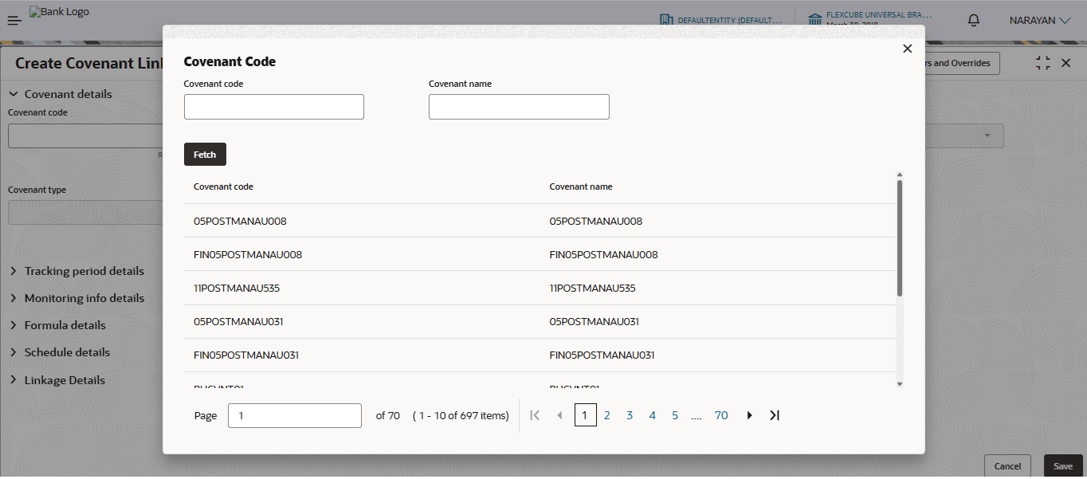Expand Monitoring info details section

[14, 298]
